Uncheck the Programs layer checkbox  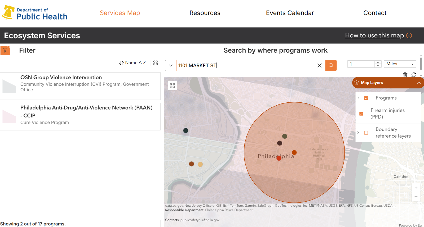pos(366,98)
